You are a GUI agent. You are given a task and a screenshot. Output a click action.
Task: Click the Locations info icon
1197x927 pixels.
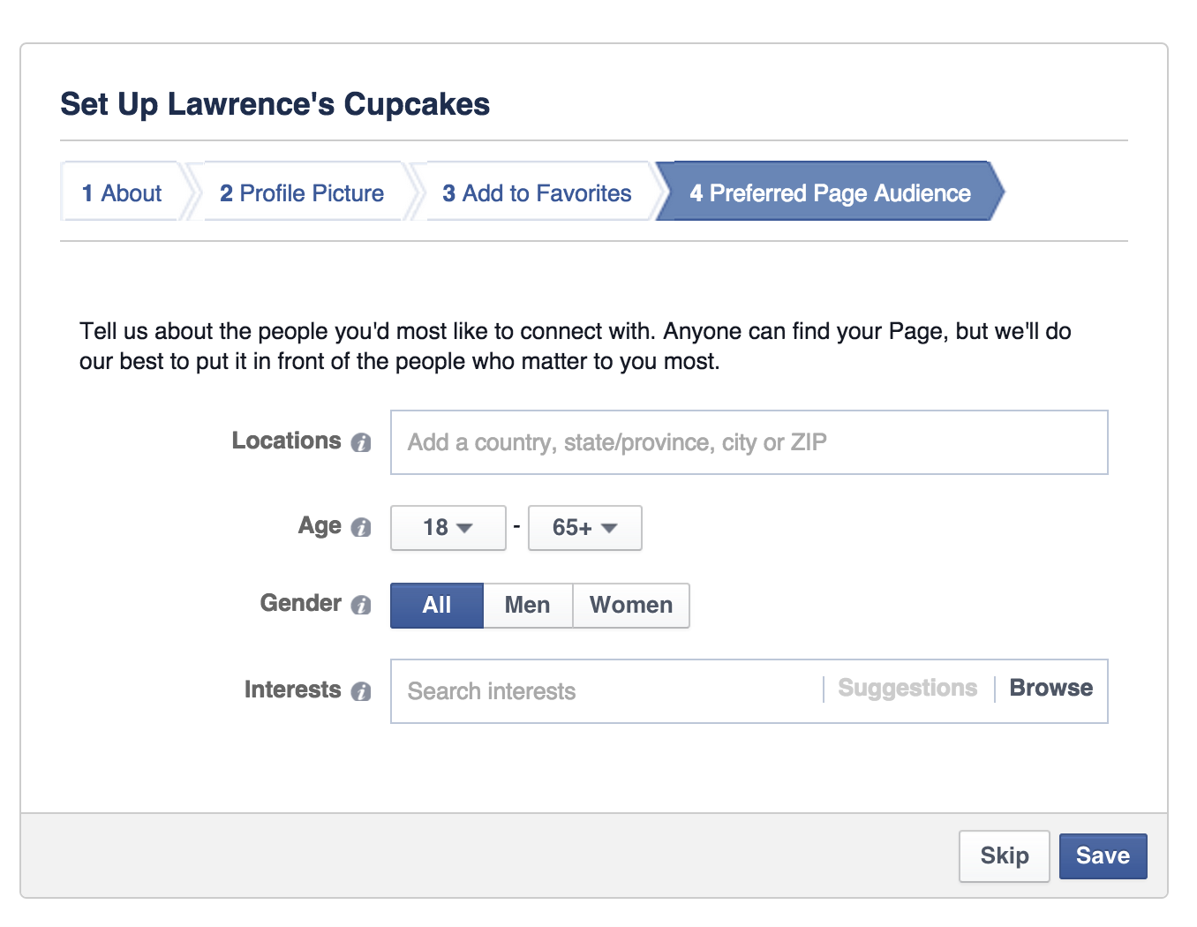point(361,442)
